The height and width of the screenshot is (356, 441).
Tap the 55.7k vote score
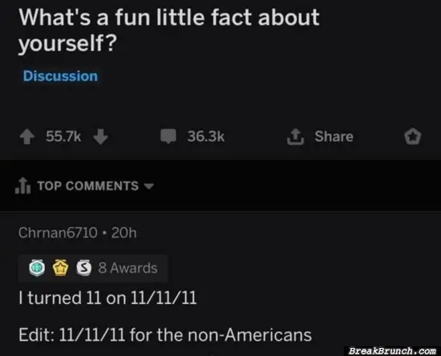pos(63,136)
